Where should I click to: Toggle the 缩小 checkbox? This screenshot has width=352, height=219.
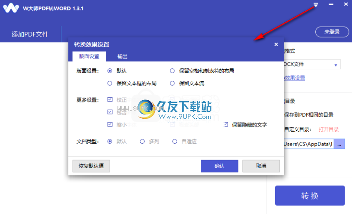pos(110,124)
